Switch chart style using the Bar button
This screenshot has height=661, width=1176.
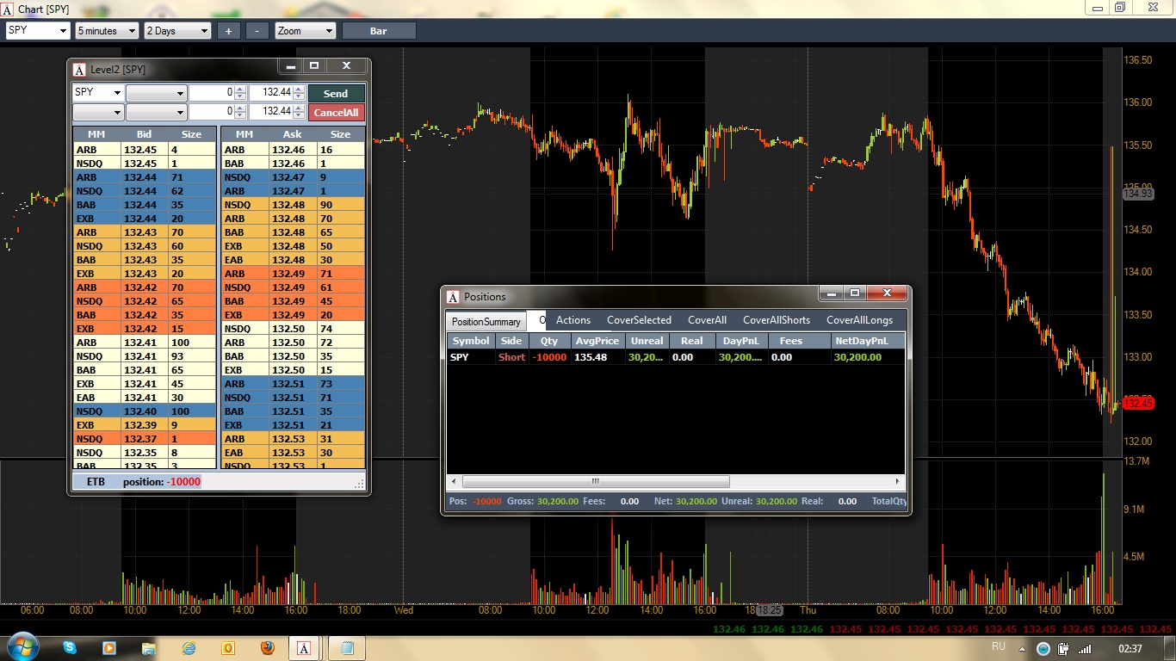pyautogui.click(x=379, y=31)
